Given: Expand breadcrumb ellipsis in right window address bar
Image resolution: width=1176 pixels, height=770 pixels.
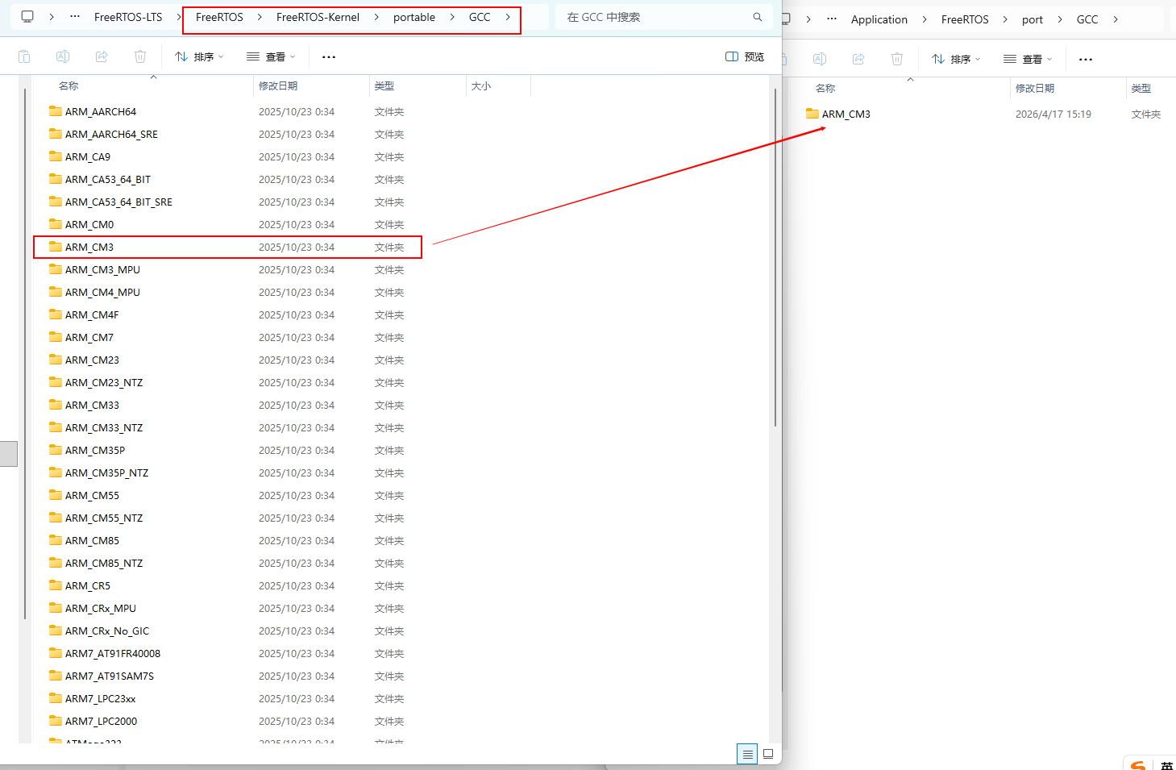Looking at the screenshot, I should [x=832, y=19].
